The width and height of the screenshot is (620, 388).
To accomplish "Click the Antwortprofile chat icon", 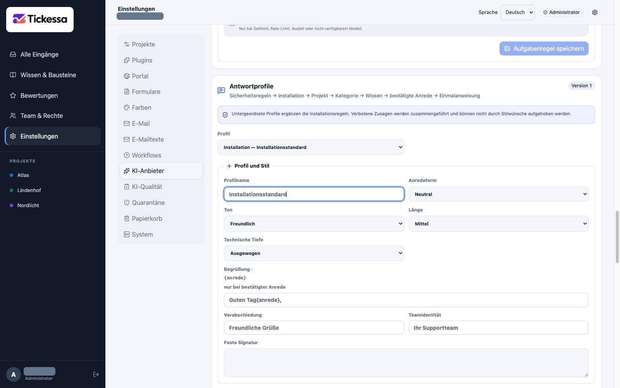I will 221,91.
